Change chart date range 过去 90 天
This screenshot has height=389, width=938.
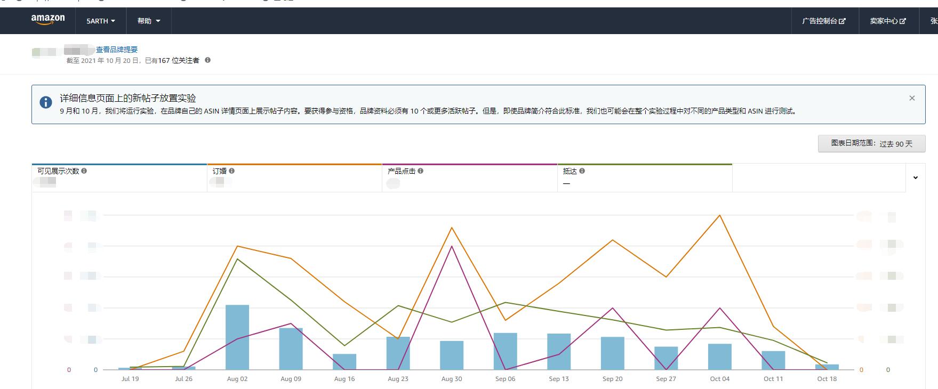871,144
